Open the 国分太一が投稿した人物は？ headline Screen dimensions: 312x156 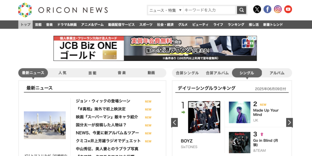[101, 125]
